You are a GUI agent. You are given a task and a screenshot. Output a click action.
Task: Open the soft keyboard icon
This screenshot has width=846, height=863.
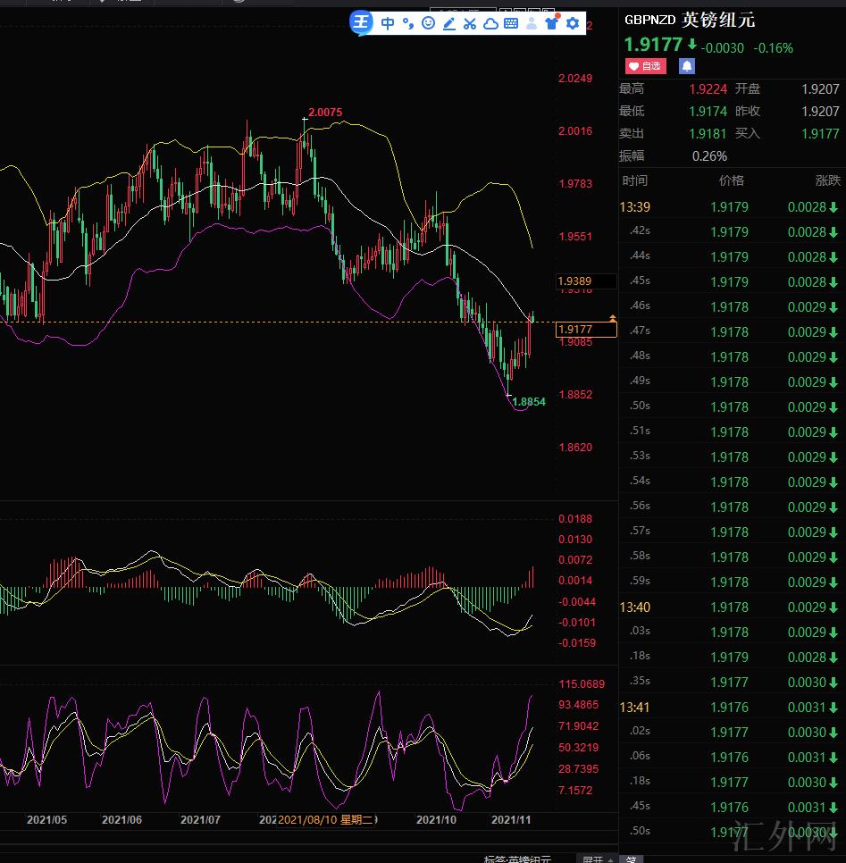(511, 24)
